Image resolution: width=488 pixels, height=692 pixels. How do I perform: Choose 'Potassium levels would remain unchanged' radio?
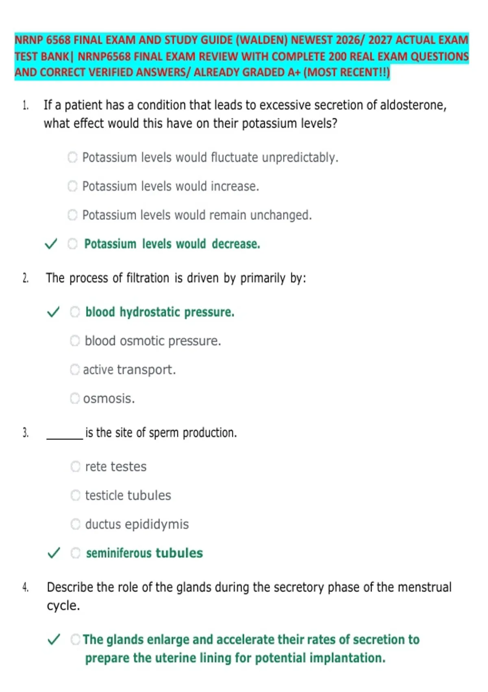72,215
